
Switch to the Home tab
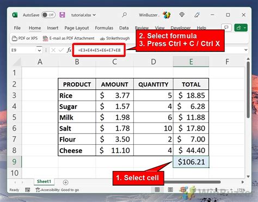pos(35,28)
